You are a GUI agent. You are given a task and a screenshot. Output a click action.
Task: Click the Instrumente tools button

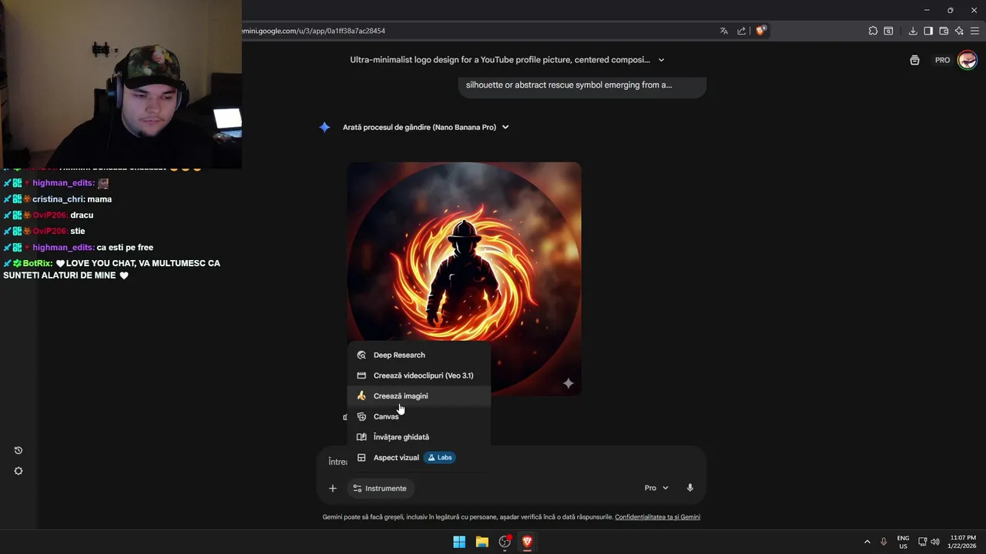[x=380, y=489]
